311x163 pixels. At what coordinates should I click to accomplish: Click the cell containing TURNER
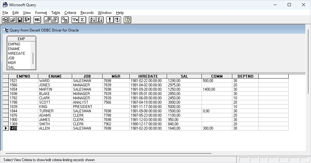point(55,111)
